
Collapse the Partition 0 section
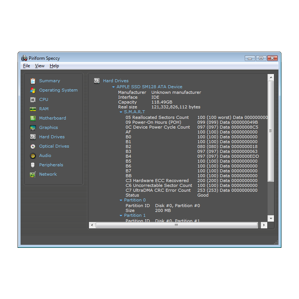[x=121, y=200]
